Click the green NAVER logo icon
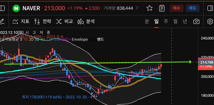Viewport: 214px width, 105px height. pos(16,8)
